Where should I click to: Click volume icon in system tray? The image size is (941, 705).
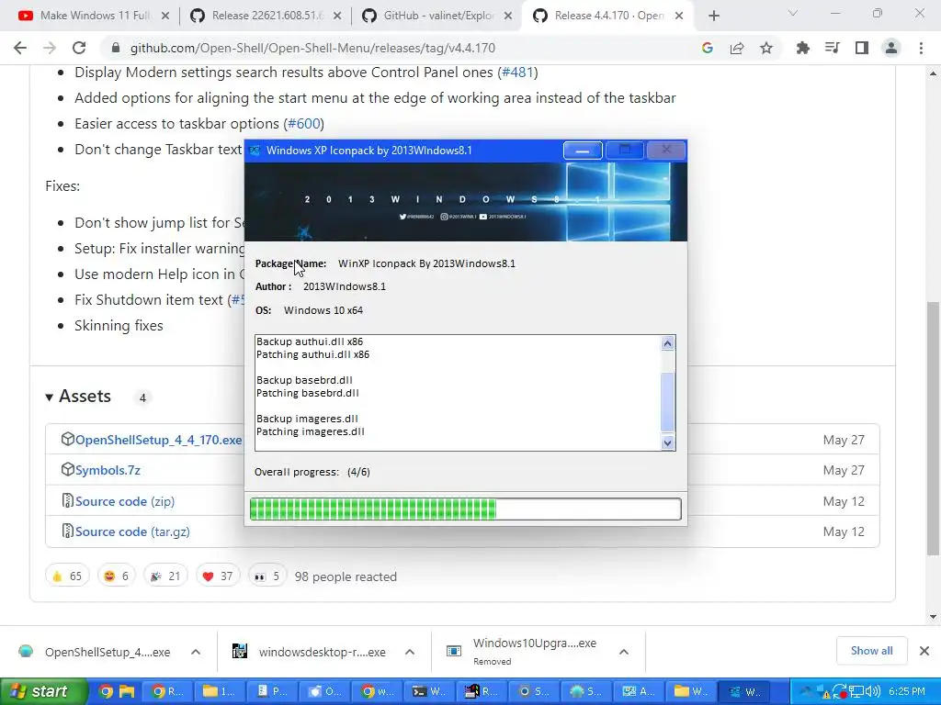(x=874, y=691)
